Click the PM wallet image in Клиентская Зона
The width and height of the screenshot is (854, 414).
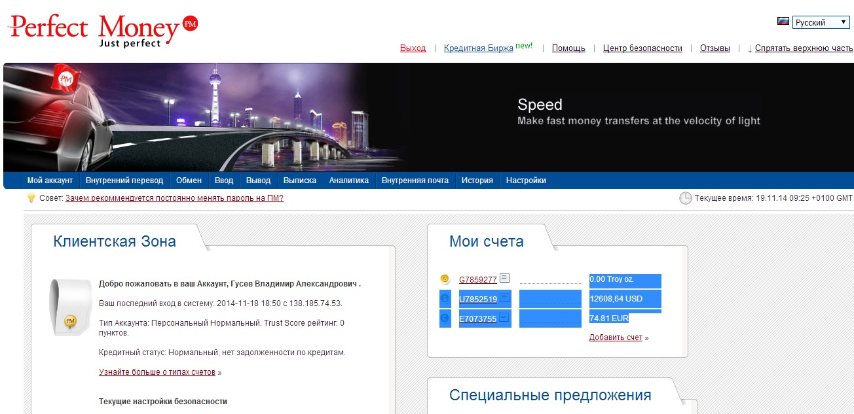[69, 307]
